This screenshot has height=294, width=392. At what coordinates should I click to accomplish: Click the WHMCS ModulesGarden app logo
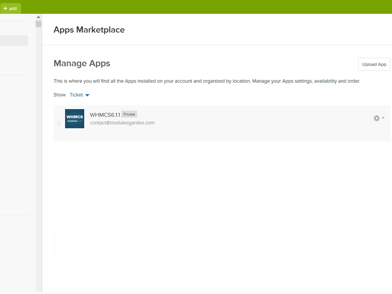click(75, 119)
